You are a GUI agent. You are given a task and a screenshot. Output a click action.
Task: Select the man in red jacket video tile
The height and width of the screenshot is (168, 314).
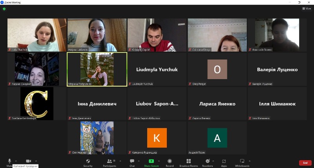157,35
